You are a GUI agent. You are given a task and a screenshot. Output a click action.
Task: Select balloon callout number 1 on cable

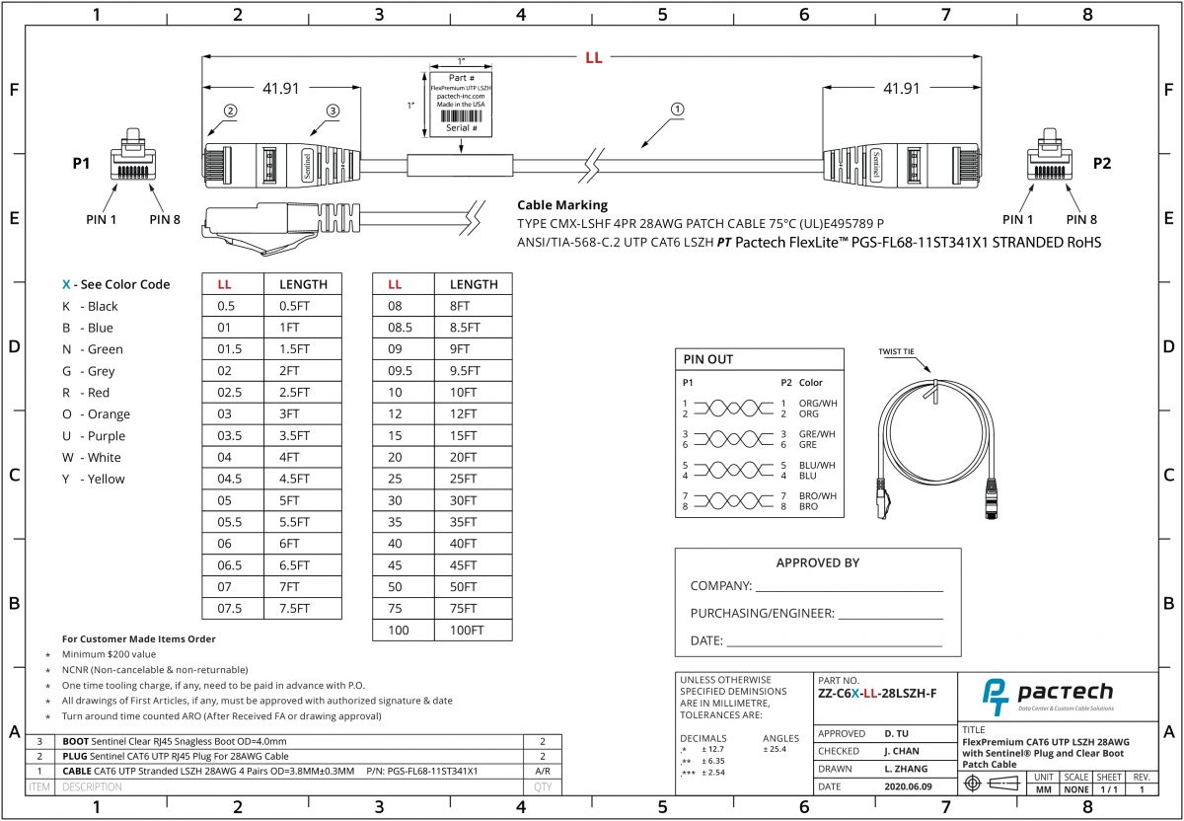pos(677,110)
